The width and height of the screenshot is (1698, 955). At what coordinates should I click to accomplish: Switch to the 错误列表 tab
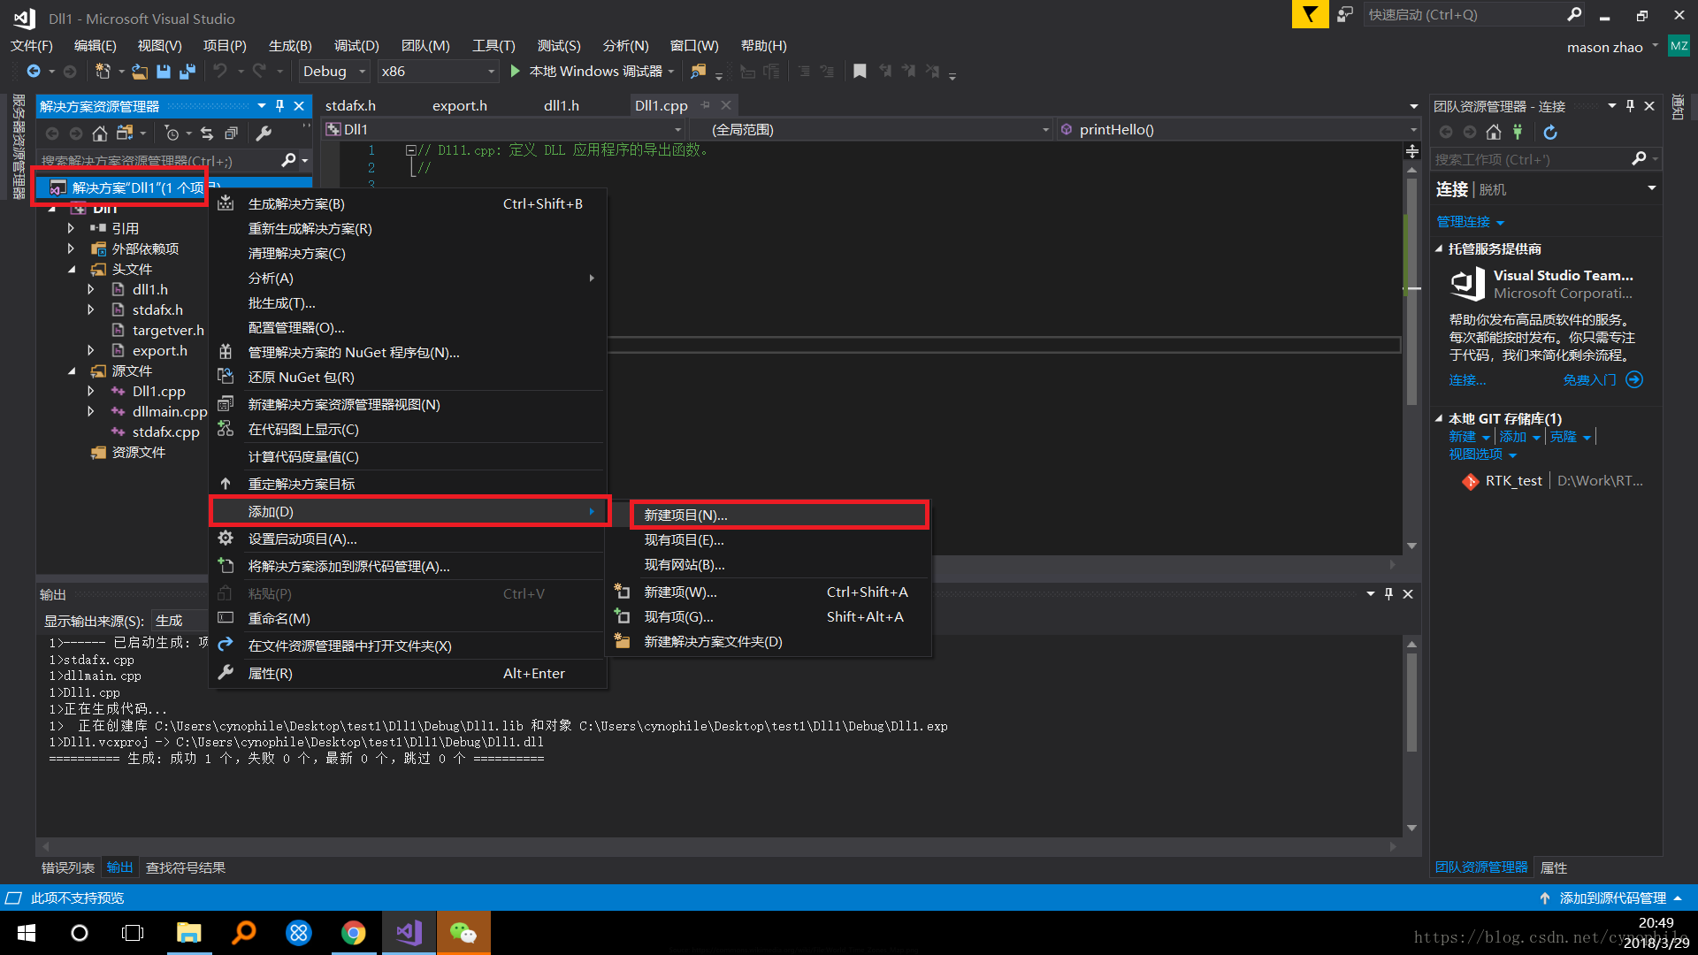tap(68, 867)
